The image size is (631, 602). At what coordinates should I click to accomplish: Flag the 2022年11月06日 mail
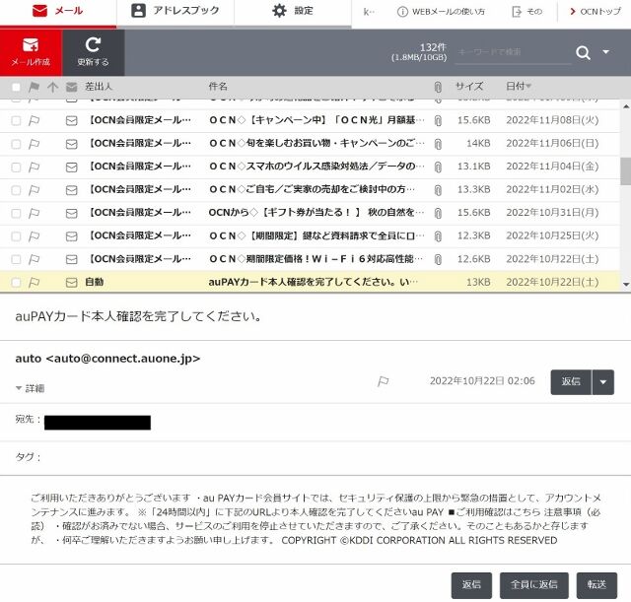[x=35, y=144]
